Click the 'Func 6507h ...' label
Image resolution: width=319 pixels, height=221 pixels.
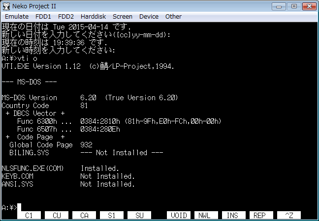(x=44, y=129)
